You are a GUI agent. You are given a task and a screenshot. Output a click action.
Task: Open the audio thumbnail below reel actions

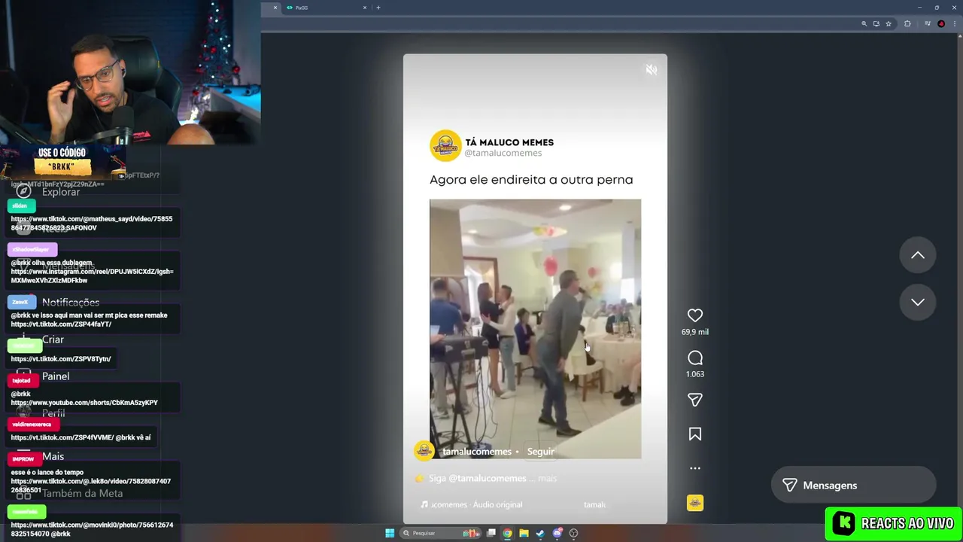(x=695, y=503)
